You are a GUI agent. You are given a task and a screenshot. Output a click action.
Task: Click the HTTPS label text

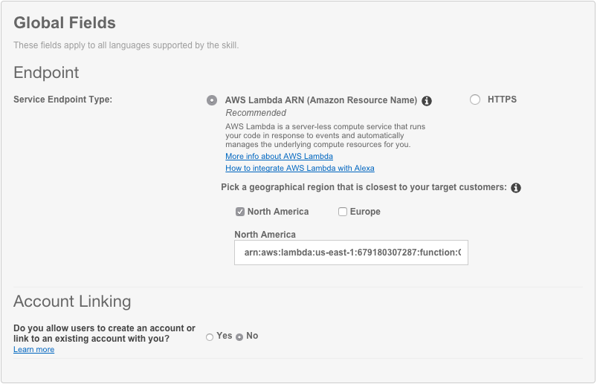(x=502, y=100)
